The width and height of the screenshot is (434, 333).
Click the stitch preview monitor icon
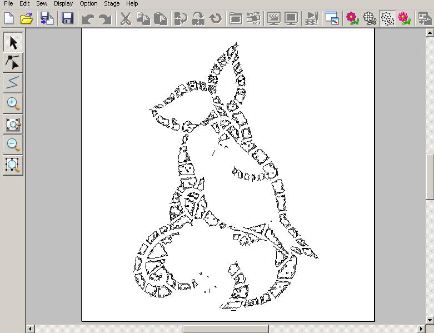point(274,19)
